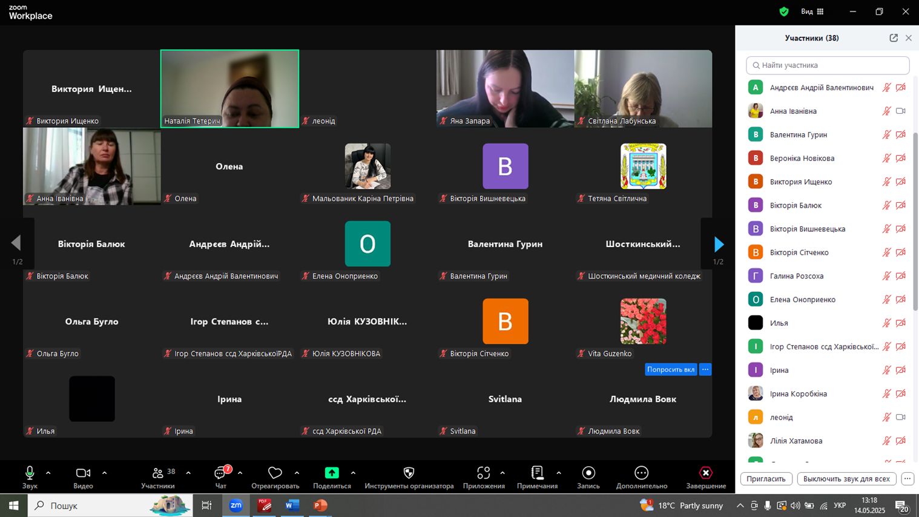Expand the share options arrow beside Поделиться

click(x=353, y=473)
